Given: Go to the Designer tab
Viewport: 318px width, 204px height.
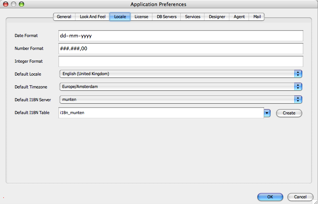Looking at the screenshot, I should 217,17.
